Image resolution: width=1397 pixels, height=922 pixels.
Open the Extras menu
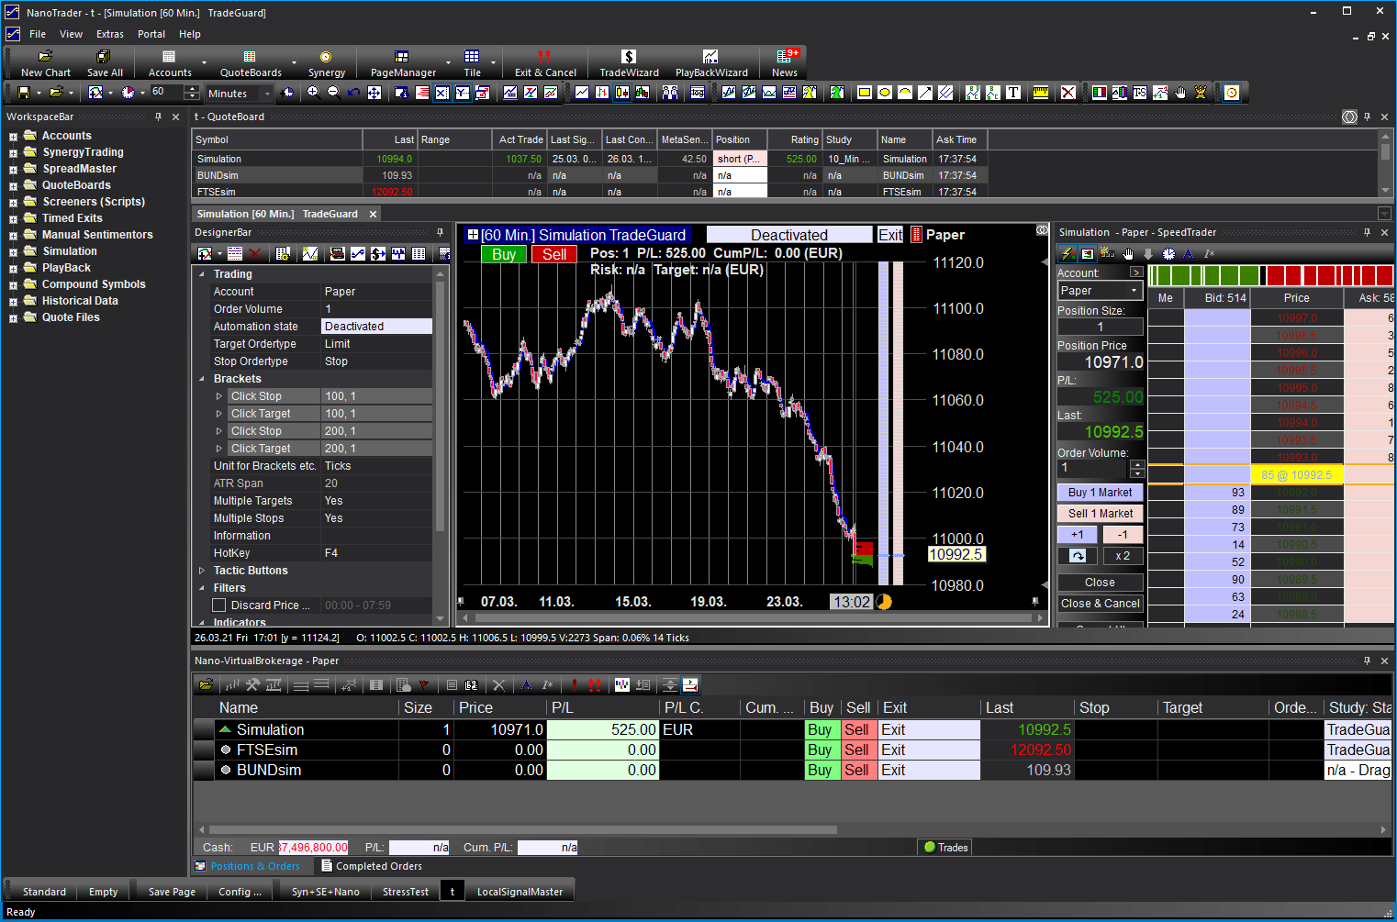point(109,34)
